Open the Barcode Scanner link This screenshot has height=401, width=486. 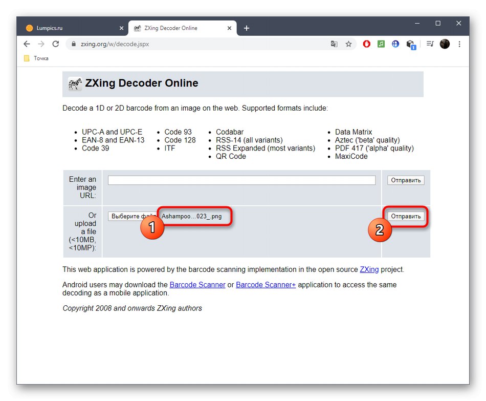[197, 285]
